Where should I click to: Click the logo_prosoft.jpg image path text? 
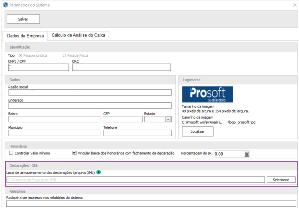click(219, 122)
